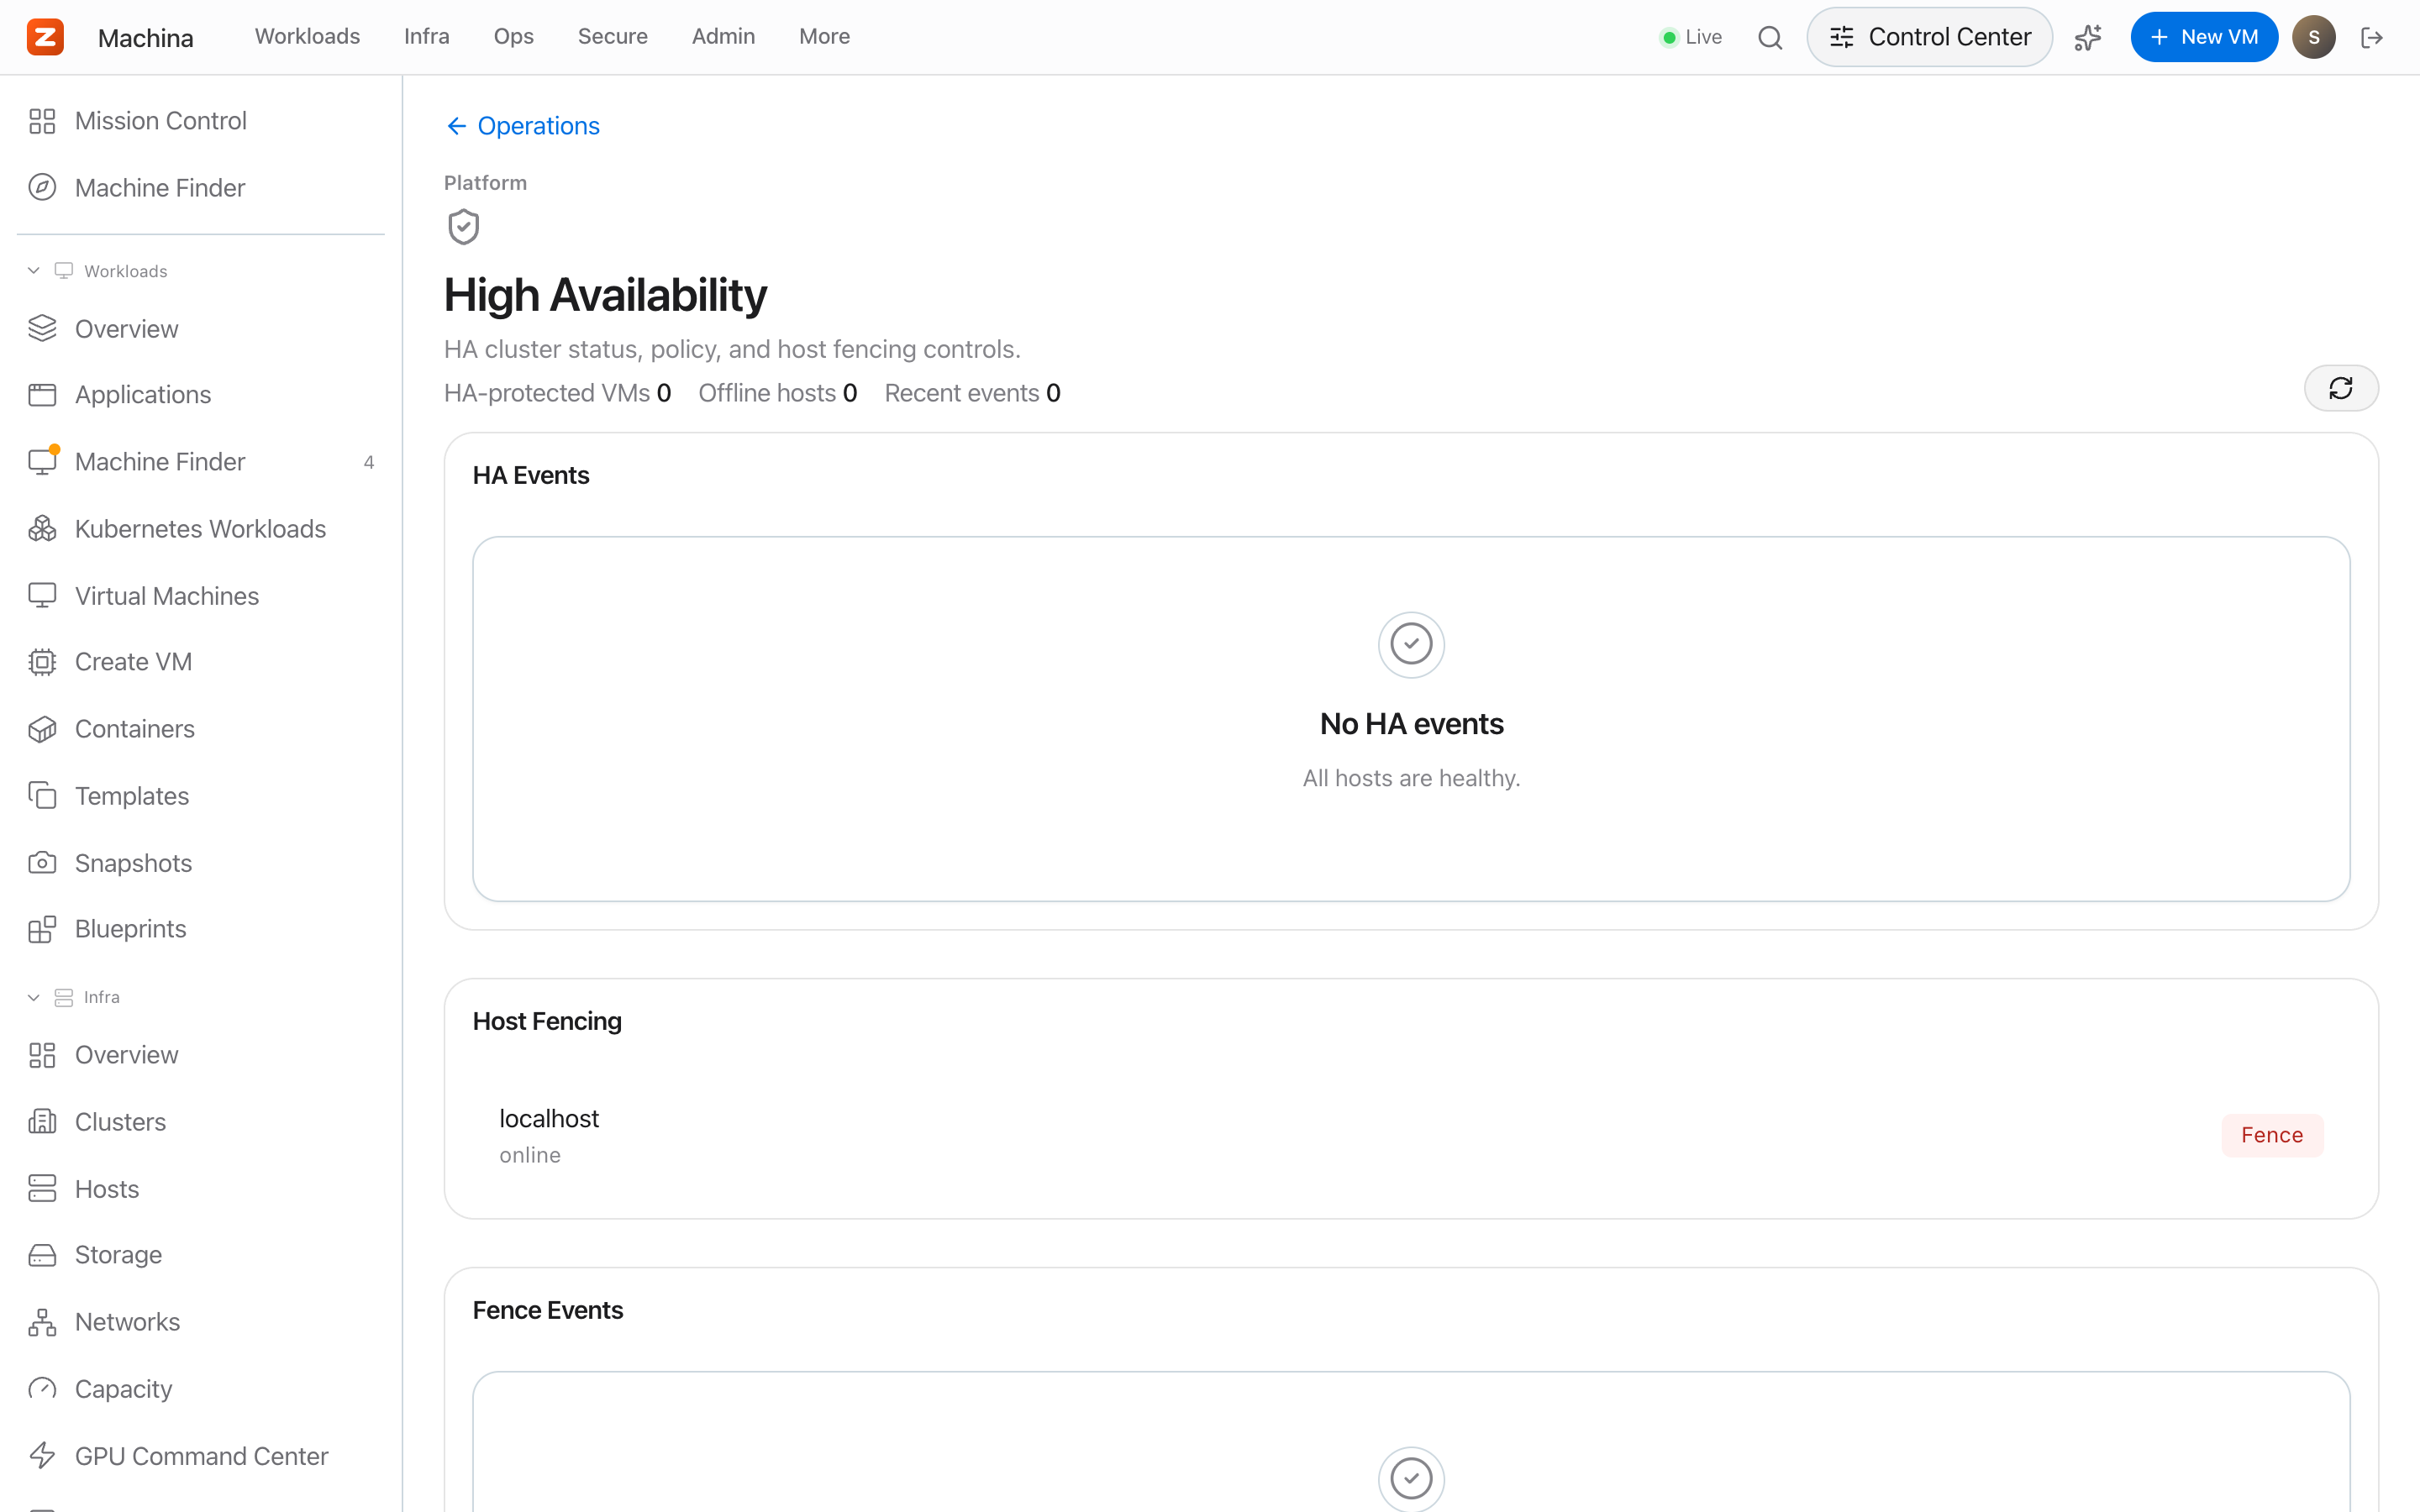Viewport: 2420px width, 1512px height.
Task: Click the Machina logo icon
Action: tap(45, 37)
